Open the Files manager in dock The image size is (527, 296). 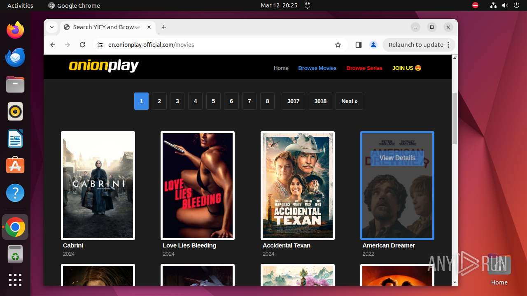tap(15, 84)
